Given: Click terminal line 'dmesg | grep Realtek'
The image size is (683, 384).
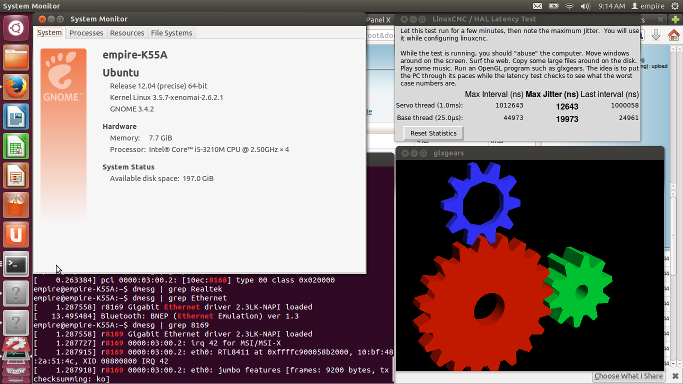Looking at the screenshot, I should click(128, 289).
